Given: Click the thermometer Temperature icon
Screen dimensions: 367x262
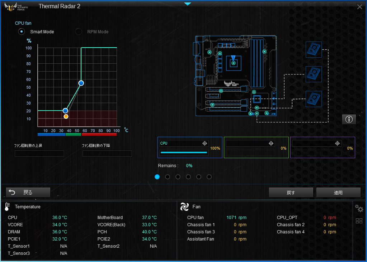Looking at the screenshot, I should pos(7,207).
